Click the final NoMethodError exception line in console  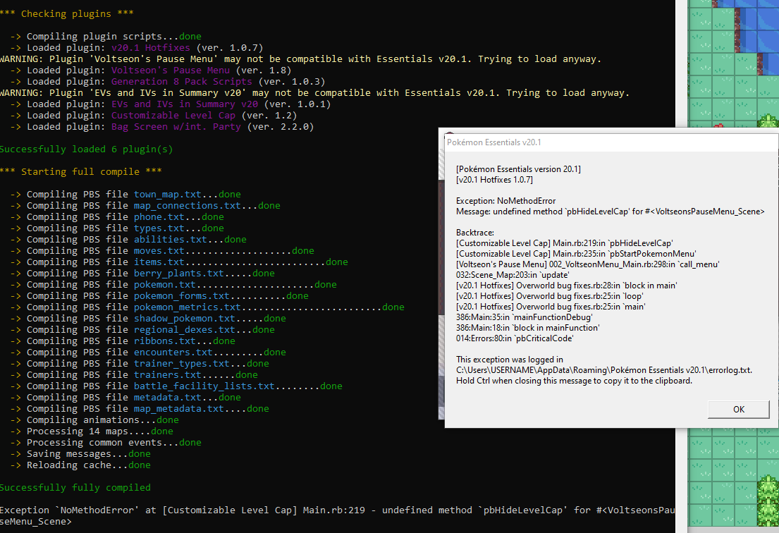pos(337,510)
